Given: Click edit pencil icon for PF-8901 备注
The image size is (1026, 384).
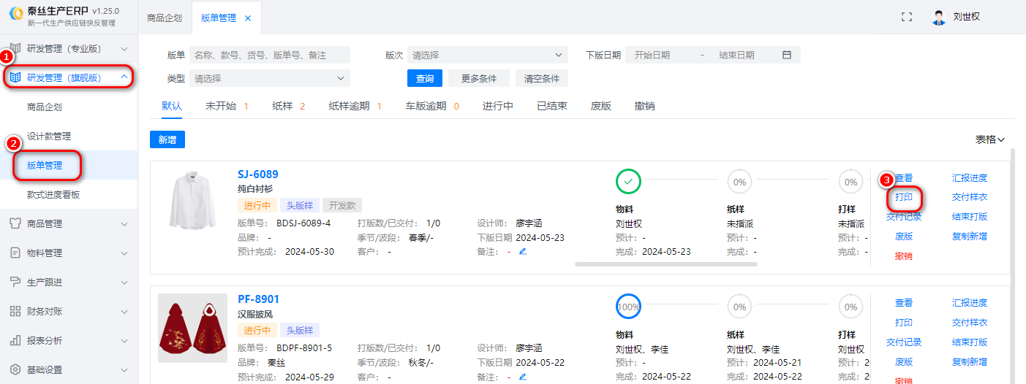Looking at the screenshot, I should coord(523,377).
